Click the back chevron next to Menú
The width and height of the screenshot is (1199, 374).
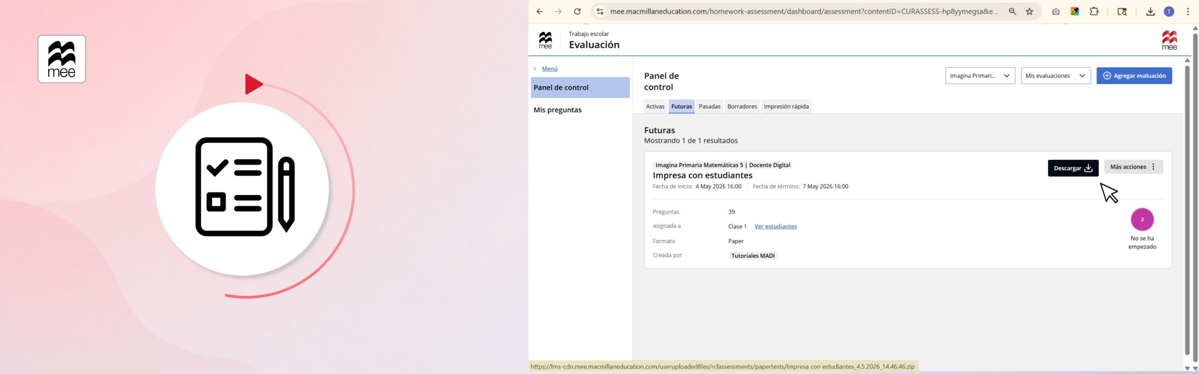[x=535, y=69]
